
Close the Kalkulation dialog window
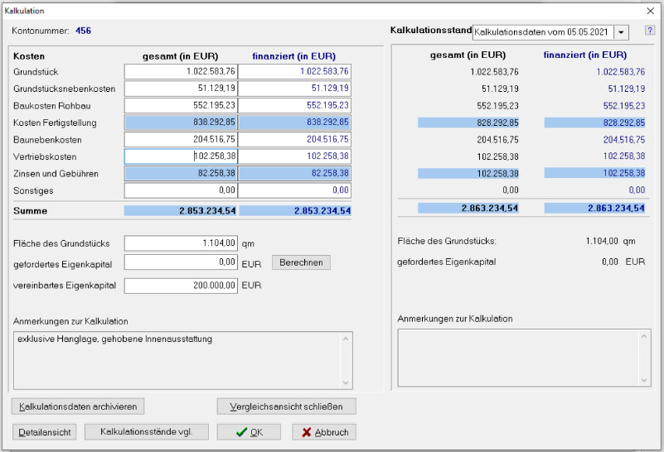coord(649,10)
